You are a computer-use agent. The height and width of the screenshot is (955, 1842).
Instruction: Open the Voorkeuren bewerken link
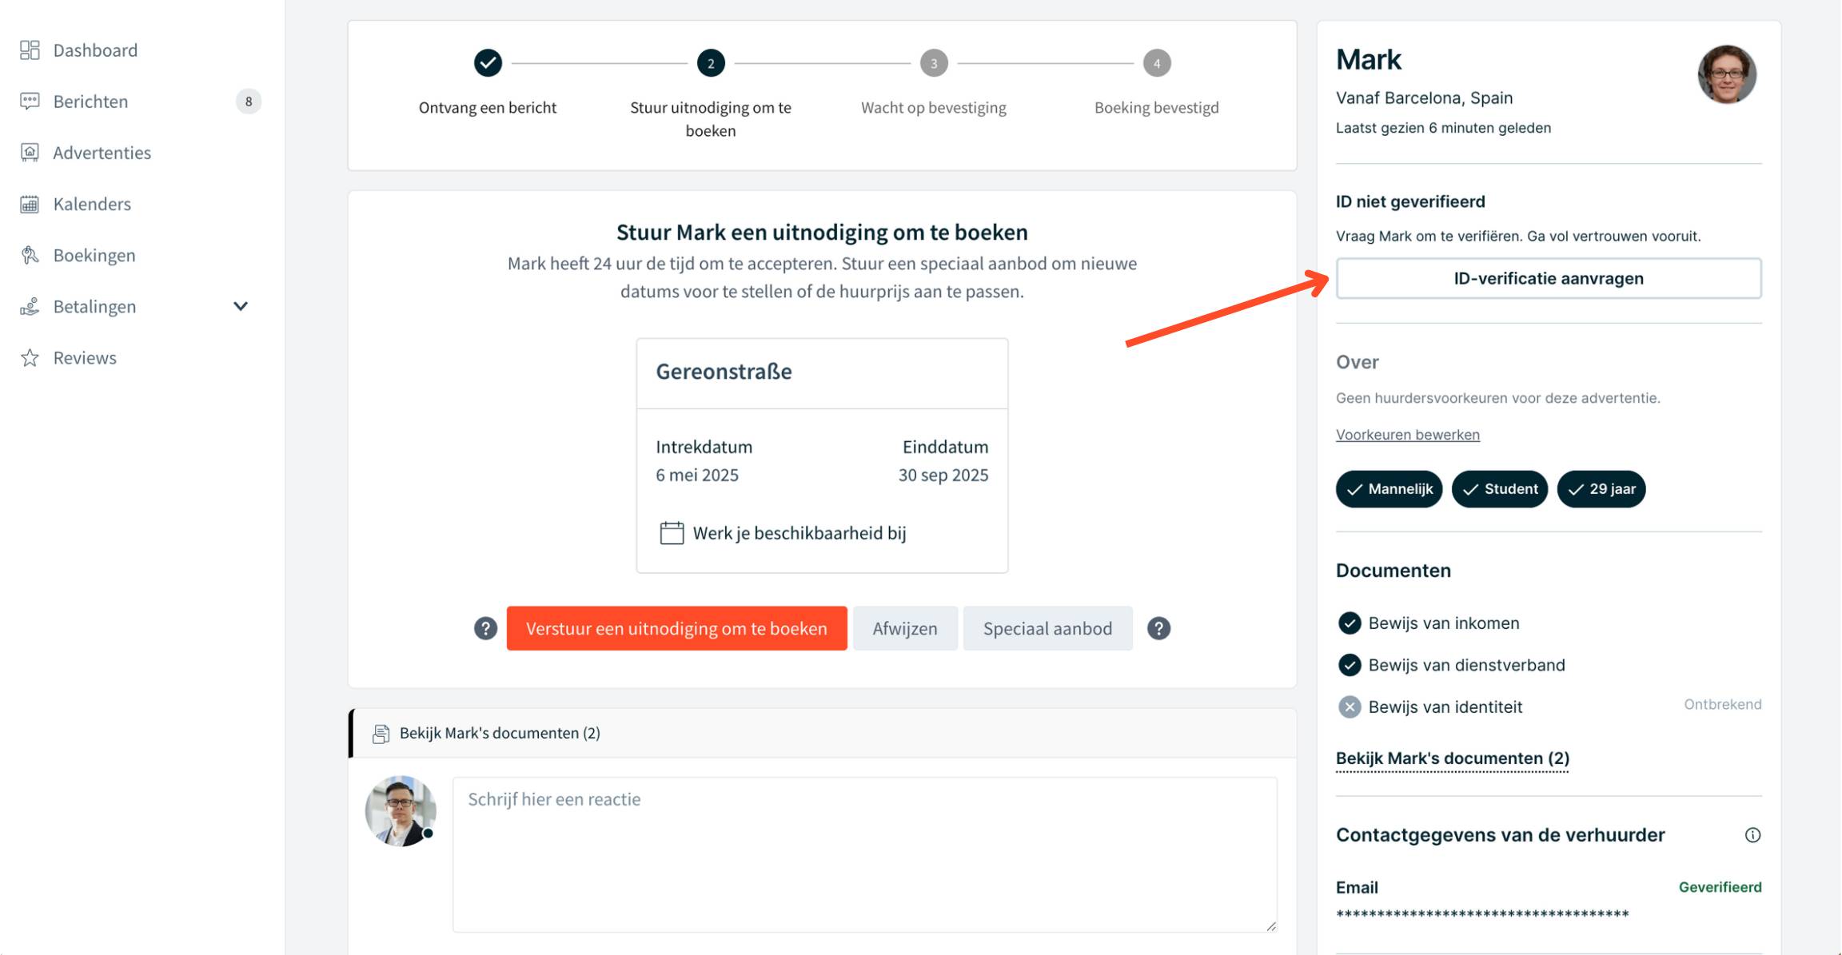1407,435
